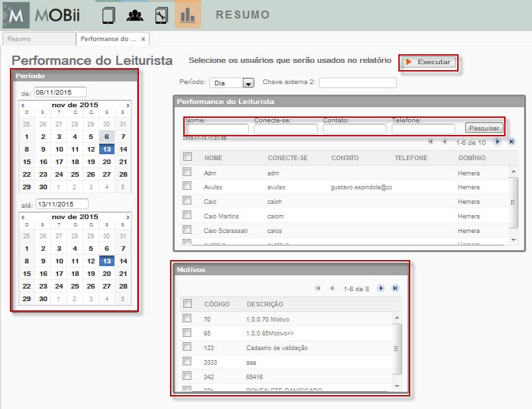Go to previous page of Motivos table
The height and width of the screenshot is (409, 532).
click(x=332, y=288)
